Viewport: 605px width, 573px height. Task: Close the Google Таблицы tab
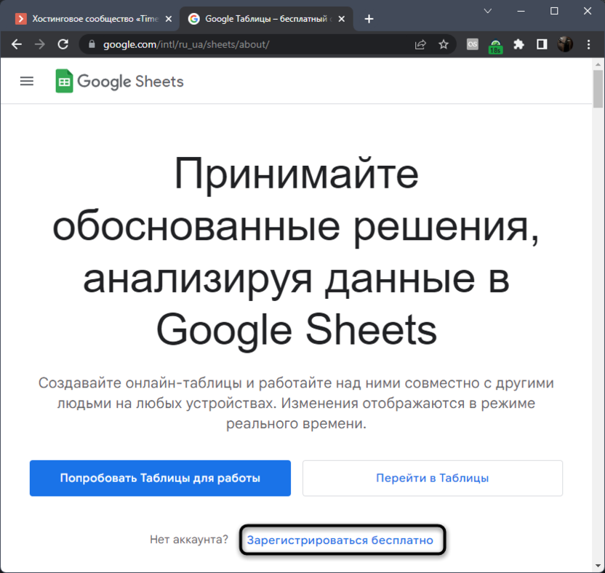coord(342,18)
